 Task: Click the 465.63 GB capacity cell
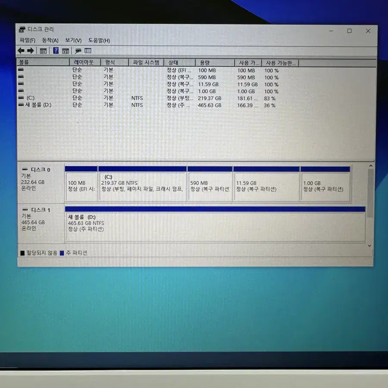click(210, 105)
